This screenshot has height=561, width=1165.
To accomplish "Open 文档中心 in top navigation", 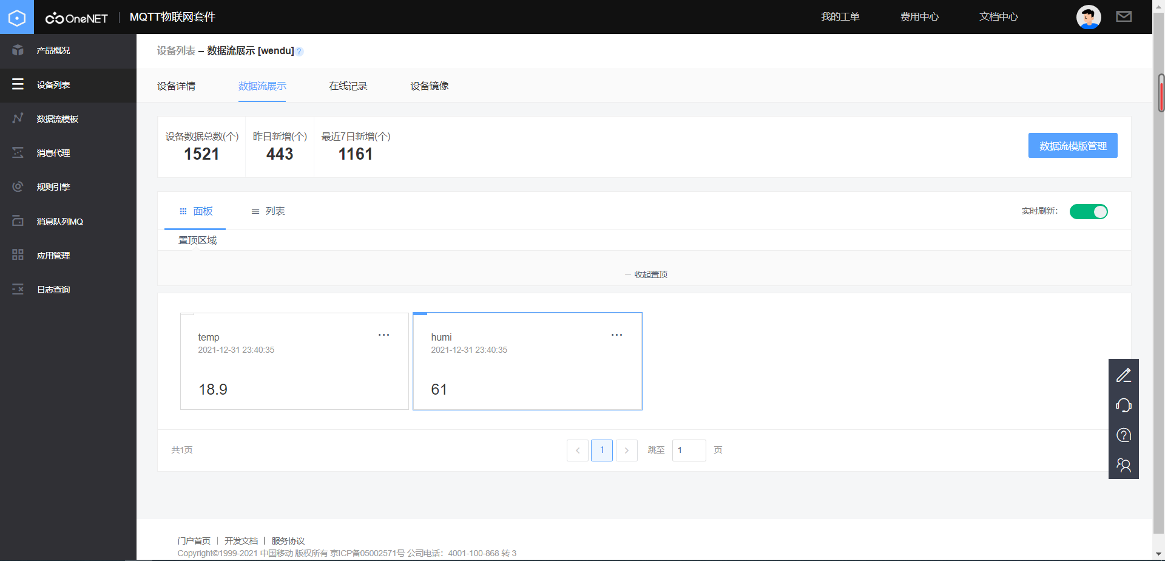I will 999,17.
